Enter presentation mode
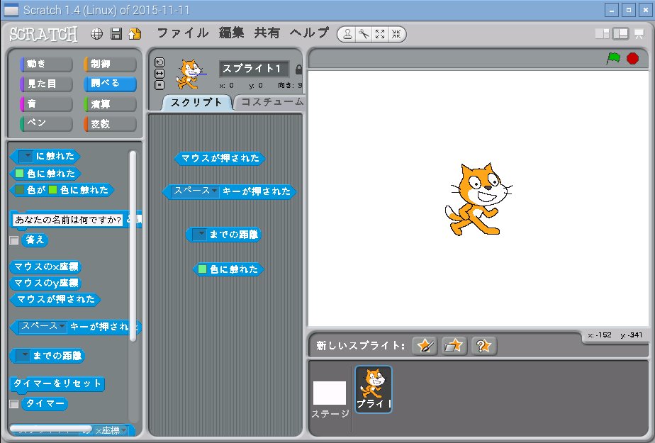Image resolution: width=655 pixels, height=443 pixels. pyautogui.click(x=639, y=34)
